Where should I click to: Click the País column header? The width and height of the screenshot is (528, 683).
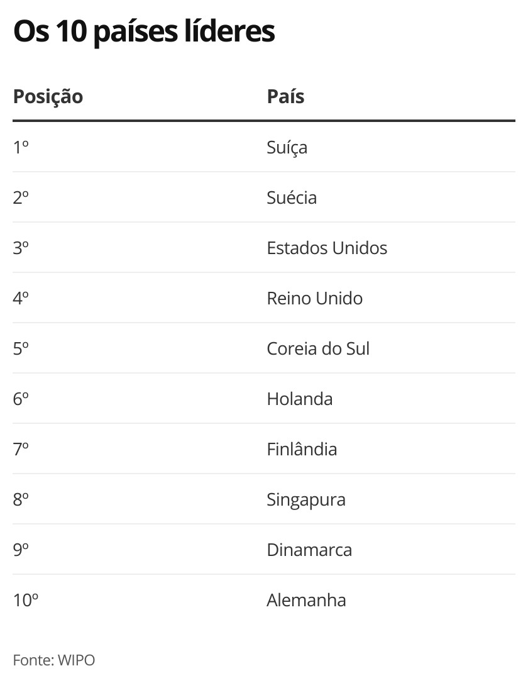[x=285, y=96]
